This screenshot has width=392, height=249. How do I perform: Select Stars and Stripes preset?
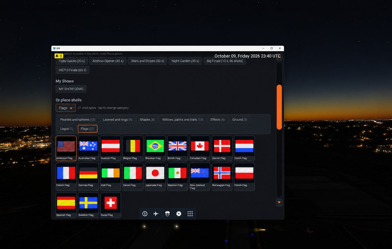(x=148, y=61)
